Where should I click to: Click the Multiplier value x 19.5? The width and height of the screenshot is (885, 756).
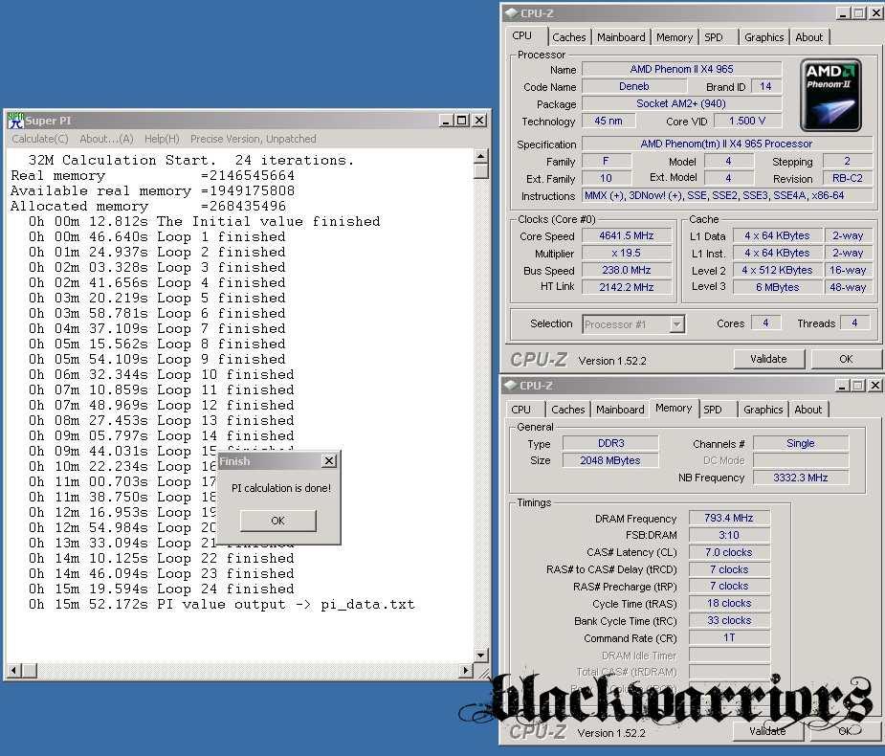[x=627, y=253]
